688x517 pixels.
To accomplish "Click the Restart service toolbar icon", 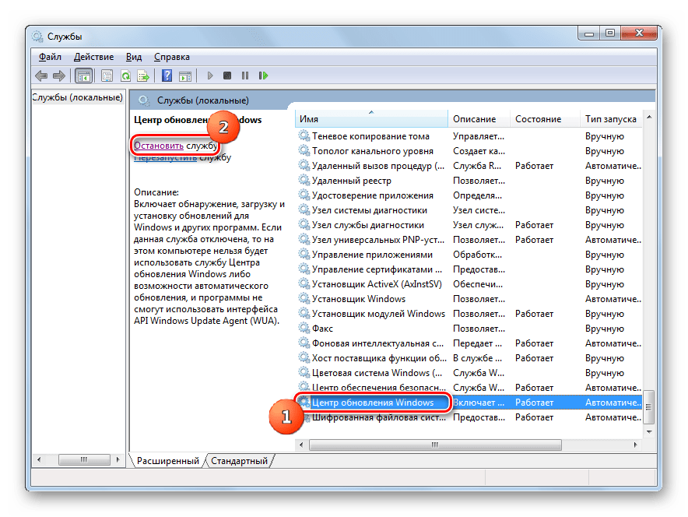I will coord(264,76).
